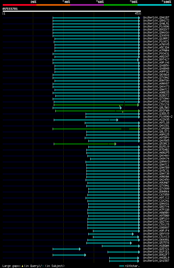Click the short alignment bar for UniRef100_B9G2F7
The height and width of the screenshot is (268, 174).
tap(69, 255)
